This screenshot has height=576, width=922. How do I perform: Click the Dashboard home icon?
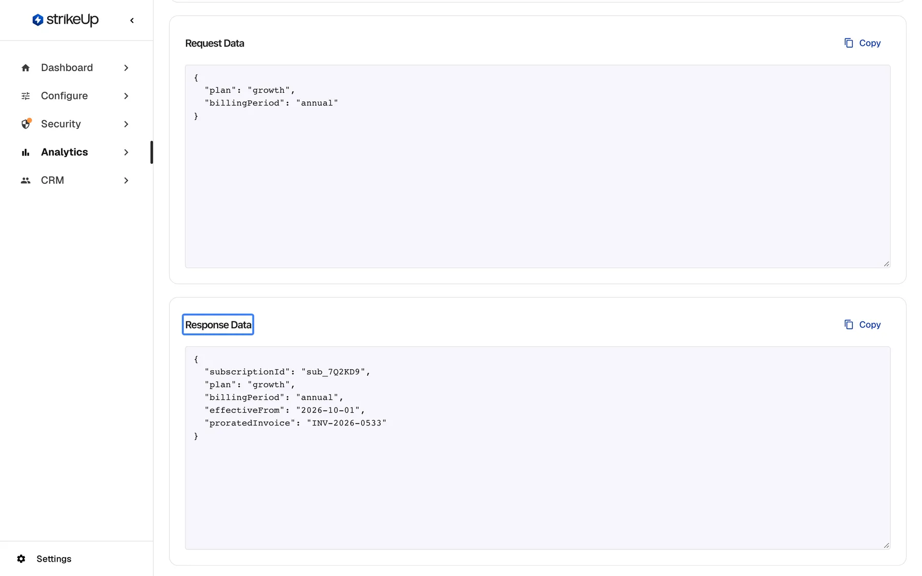pos(26,68)
